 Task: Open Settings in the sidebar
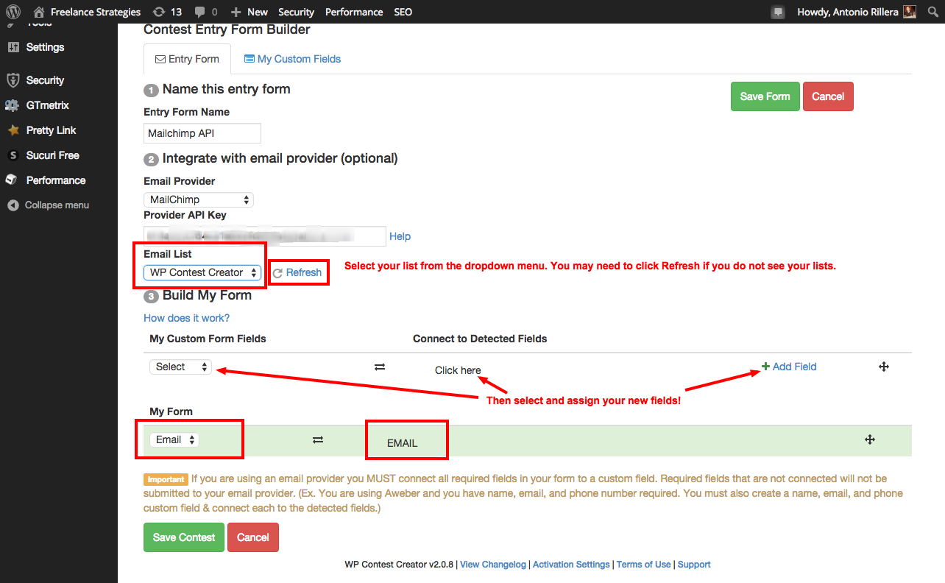pos(45,47)
